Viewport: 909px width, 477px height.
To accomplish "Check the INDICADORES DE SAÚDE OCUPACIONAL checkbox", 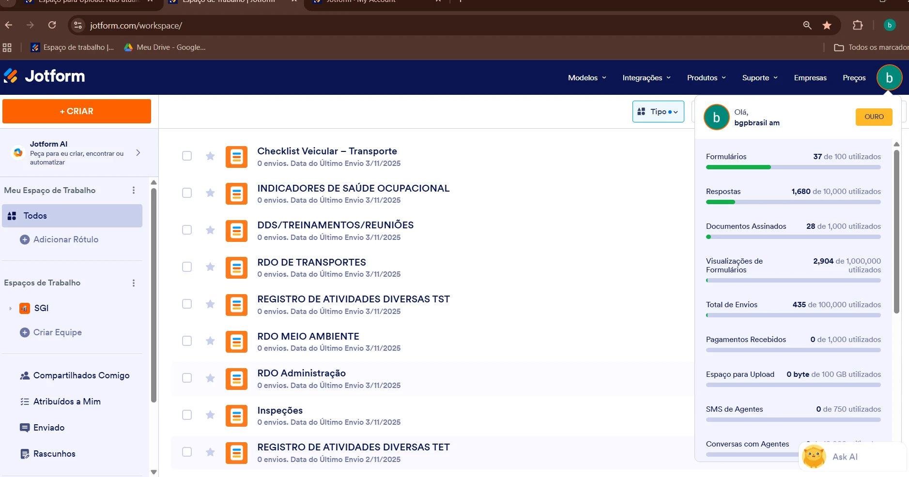I will [x=187, y=193].
